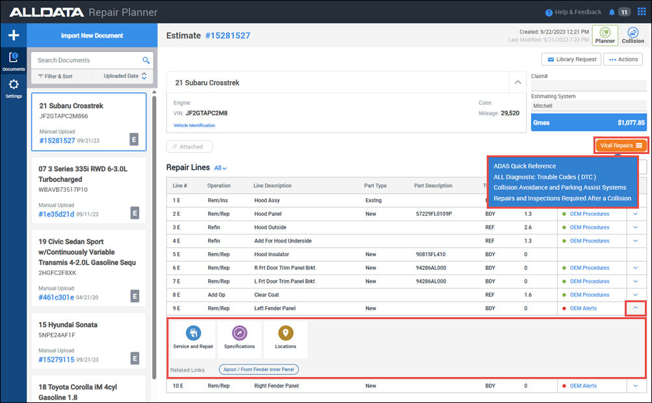Click the Service and Repair icon

[x=193, y=334]
